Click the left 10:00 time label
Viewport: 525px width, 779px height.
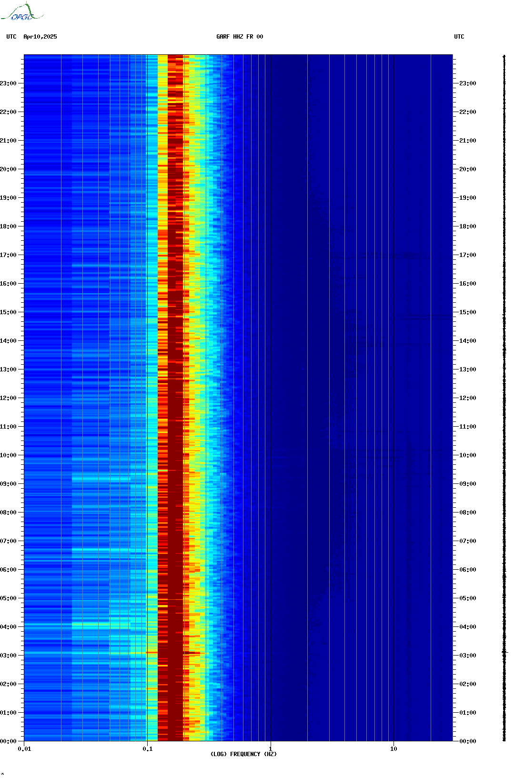(8, 455)
